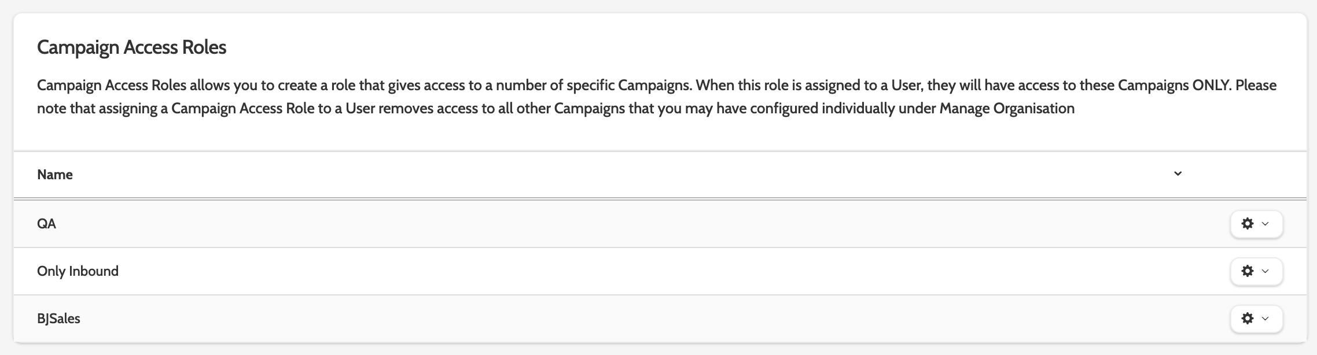This screenshot has width=1317, height=355.
Task: Expand the BJSales settings dropdown arrow
Action: point(1265,319)
